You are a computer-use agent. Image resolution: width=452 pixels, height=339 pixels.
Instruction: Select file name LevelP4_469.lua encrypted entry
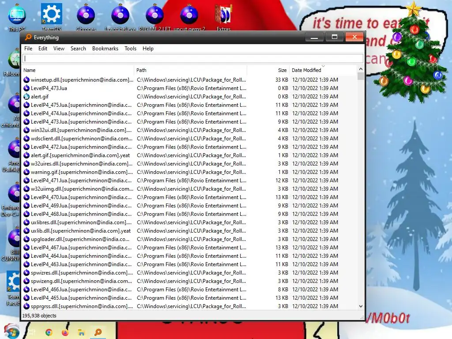pos(81,206)
